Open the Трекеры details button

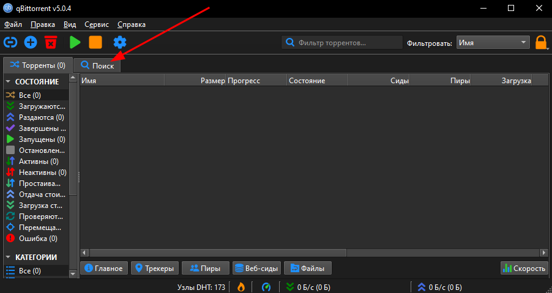[x=155, y=269]
